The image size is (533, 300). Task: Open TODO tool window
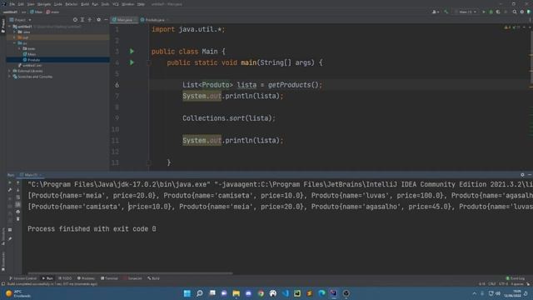[65, 278]
